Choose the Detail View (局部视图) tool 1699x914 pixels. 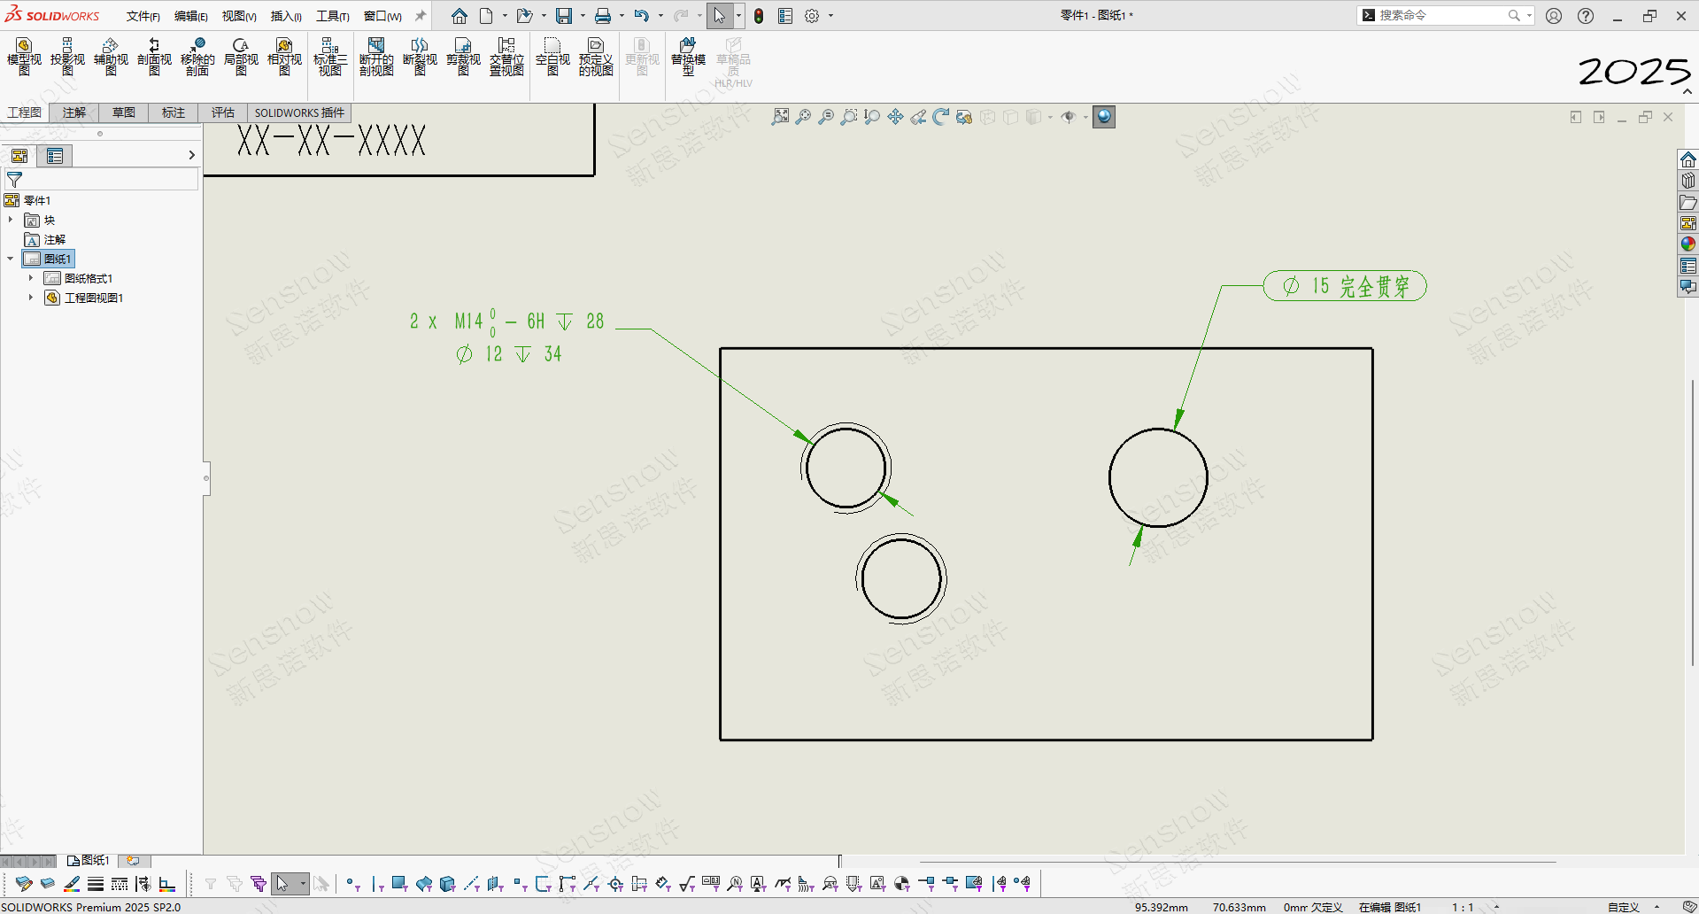coord(241,57)
